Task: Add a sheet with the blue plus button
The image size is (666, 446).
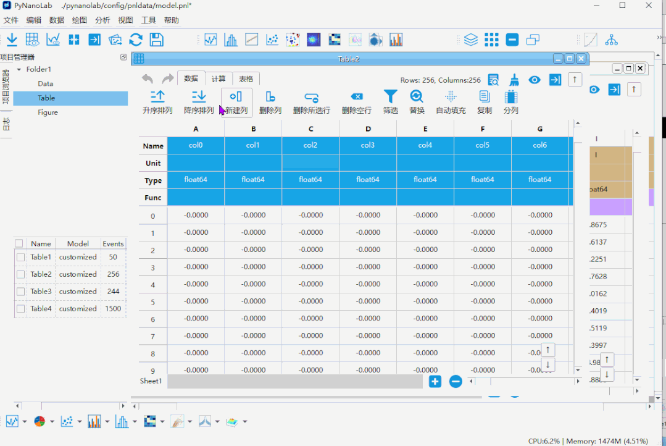Action: coord(435,381)
